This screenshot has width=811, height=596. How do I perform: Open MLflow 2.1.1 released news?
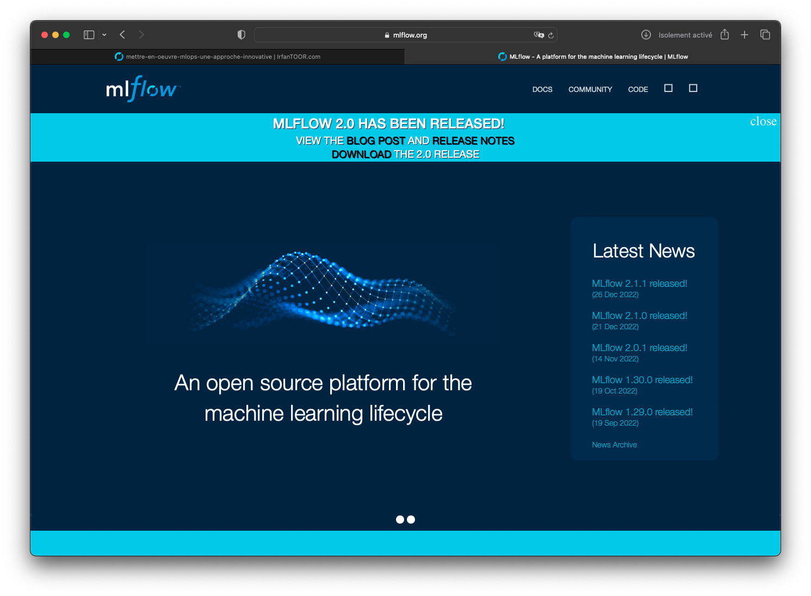[640, 284]
